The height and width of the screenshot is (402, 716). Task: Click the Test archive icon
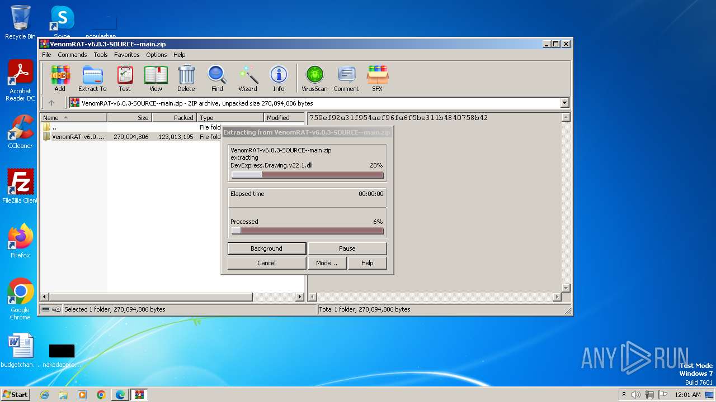(x=125, y=78)
